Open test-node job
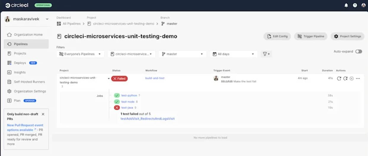Image resolution: width=368 pixels, height=156 pixels. pyautogui.click(x=128, y=102)
